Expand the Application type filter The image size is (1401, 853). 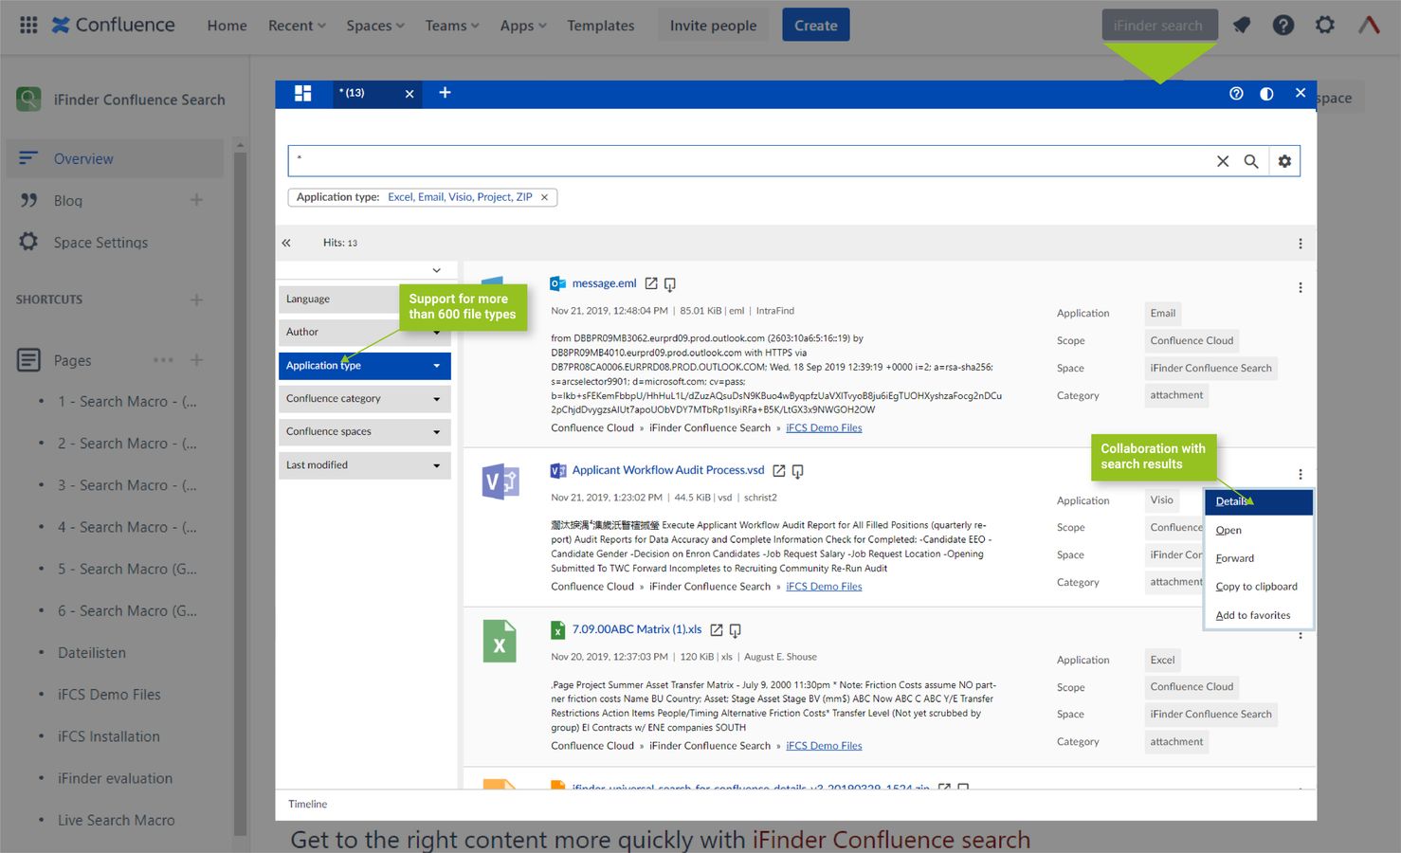365,366
